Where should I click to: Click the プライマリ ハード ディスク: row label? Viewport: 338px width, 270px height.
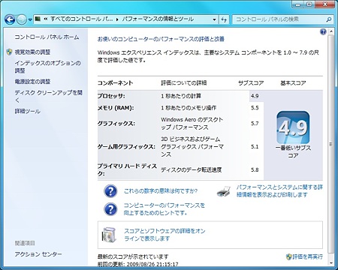[x=127, y=169]
